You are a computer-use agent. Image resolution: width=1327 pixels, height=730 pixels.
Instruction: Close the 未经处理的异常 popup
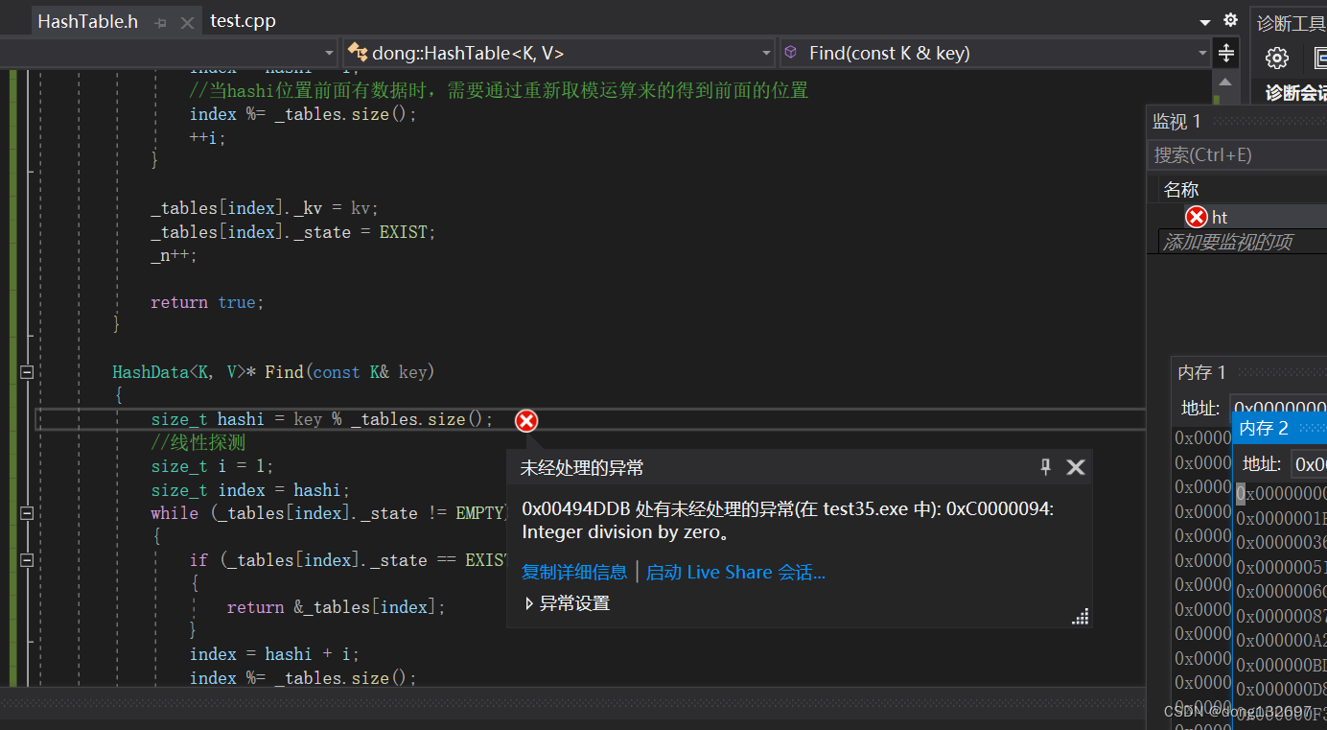1076,467
